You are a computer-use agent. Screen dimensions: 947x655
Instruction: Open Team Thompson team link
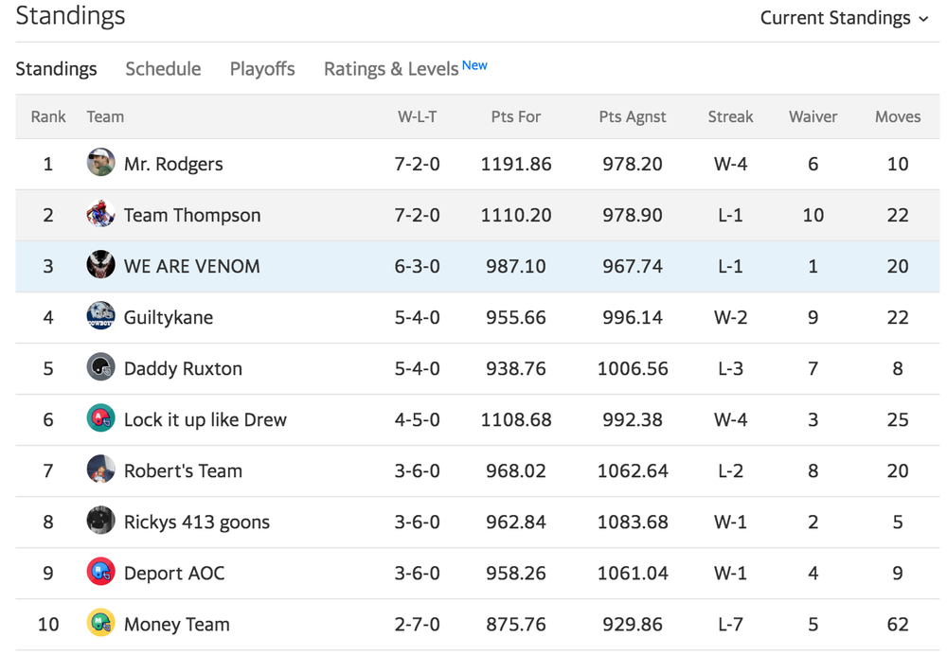coord(192,215)
